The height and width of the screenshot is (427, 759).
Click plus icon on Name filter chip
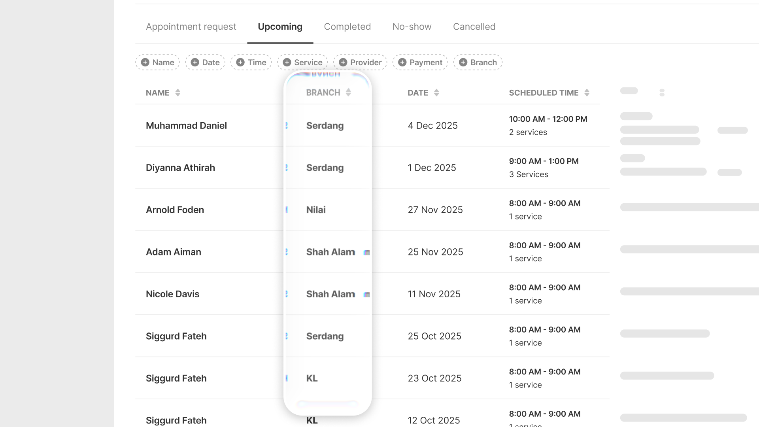pyautogui.click(x=145, y=62)
